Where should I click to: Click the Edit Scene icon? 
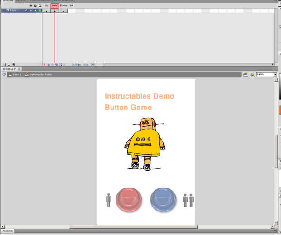[245, 74]
